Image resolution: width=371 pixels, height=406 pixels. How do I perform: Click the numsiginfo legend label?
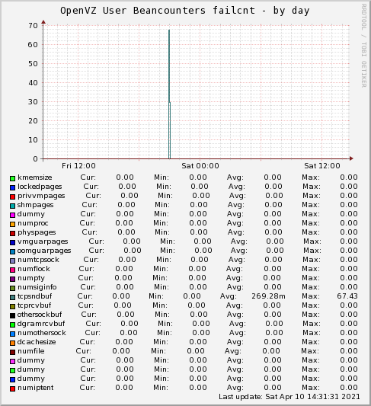37,287
